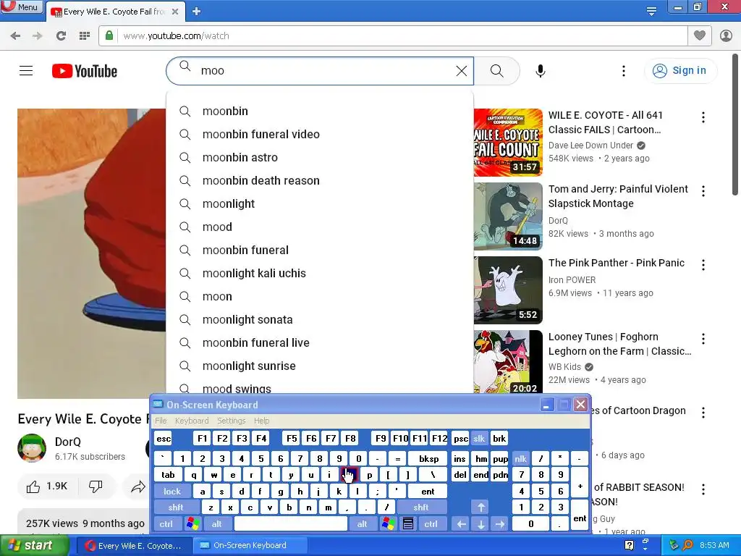This screenshot has height=556, width=741.
Task: Click the bksp key on On-Screen Keyboard
Action: [428, 458]
